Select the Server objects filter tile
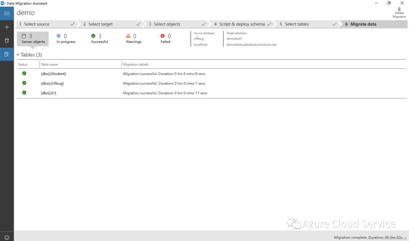This screenshot has width=409, height=241. pos(33,39)
